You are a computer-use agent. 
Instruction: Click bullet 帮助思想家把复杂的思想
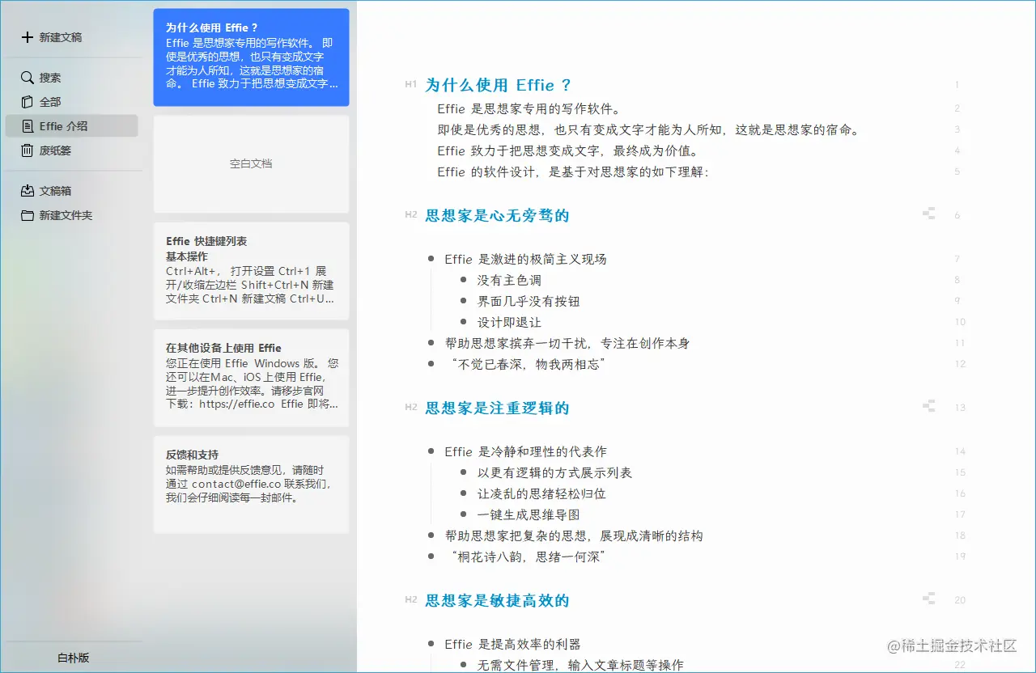point(574,535)
